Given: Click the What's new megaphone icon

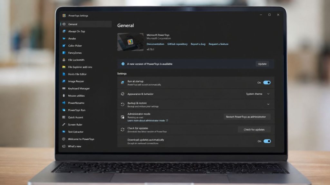Looking at the screenshot, I should [64, 146].
